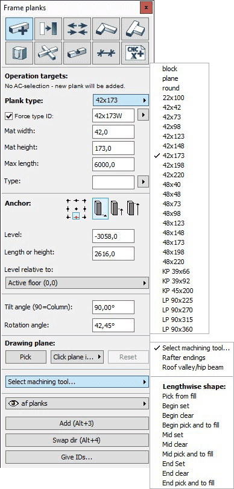Click the Pick drawing plane button
Screen dimensions: 234x489
click(x=26, y=357)
